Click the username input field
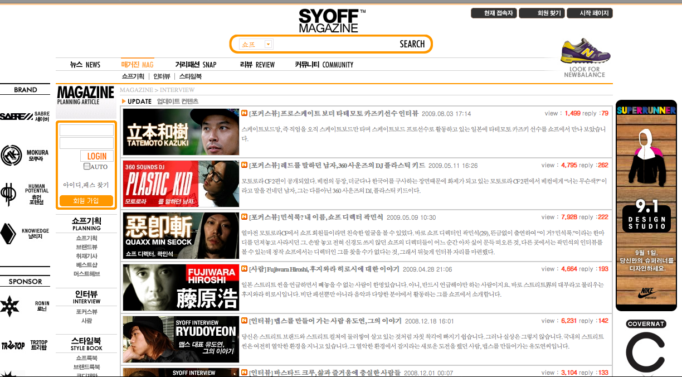 click(x=86, y=130)
